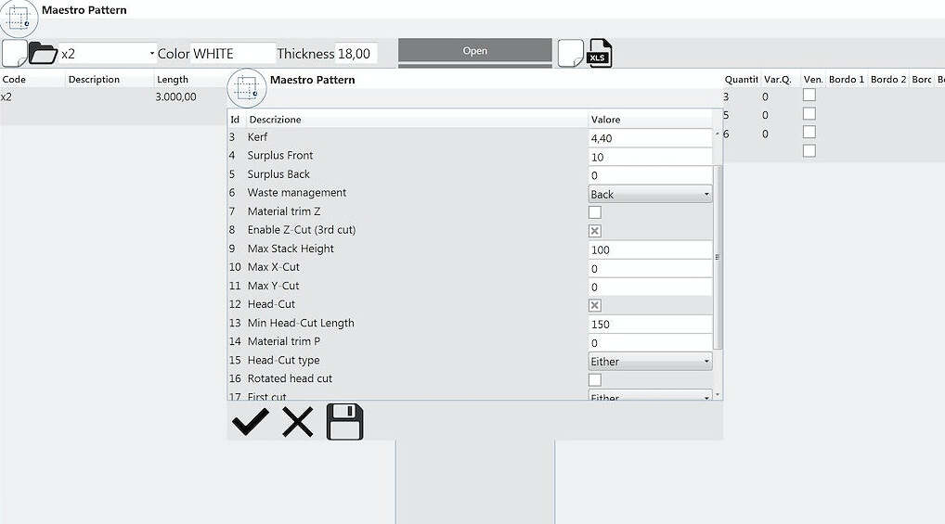Click the Bordo 2 column header

[x=888, y=80]
